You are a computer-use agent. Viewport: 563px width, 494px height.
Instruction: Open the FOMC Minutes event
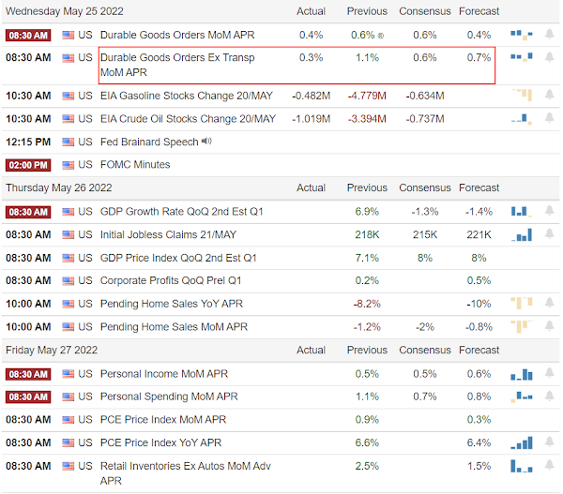135,164
